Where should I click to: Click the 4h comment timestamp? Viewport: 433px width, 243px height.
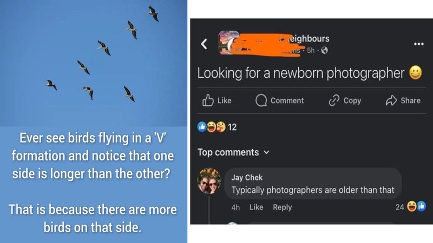235,207
